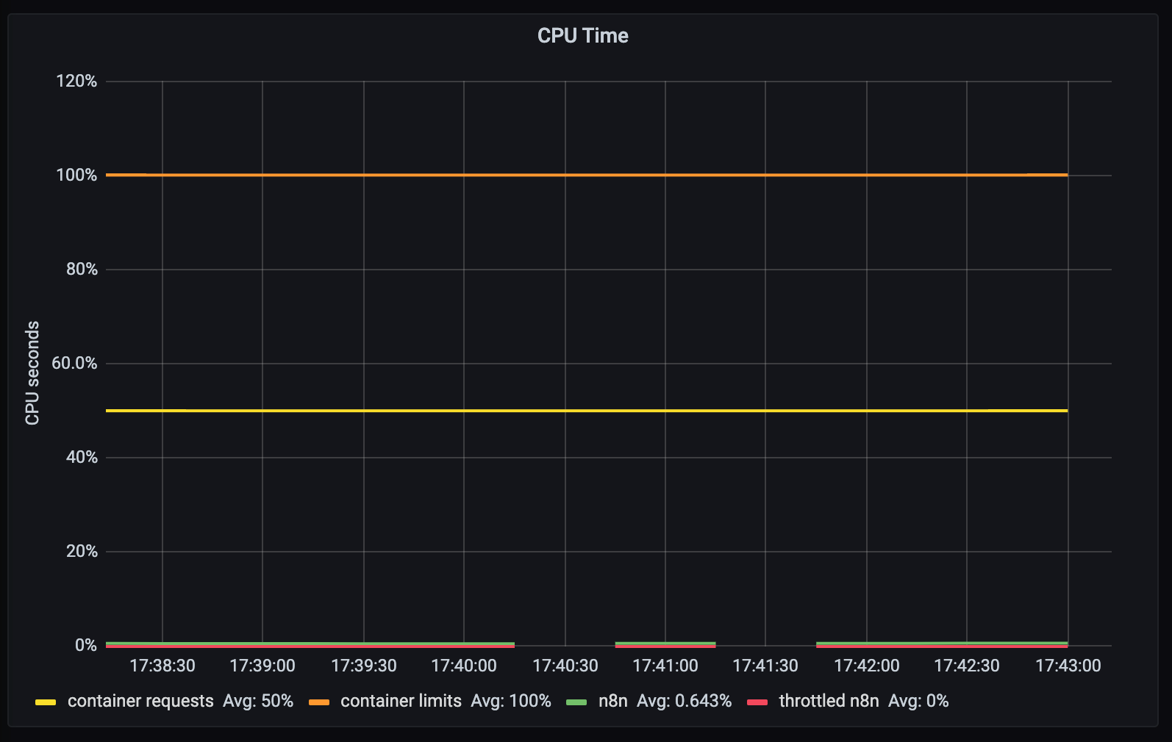Viewport: 1172px width, 742px height.
Task: Click the 17:42:00 time axis label
Action: (x=867, y=666)
